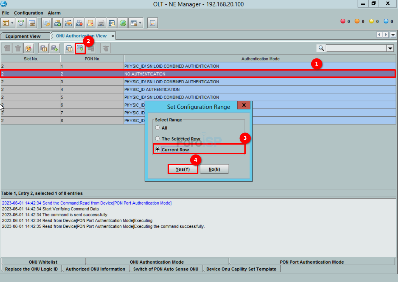Click the clock time-sync toolbar icon

(x=21, y=23)
